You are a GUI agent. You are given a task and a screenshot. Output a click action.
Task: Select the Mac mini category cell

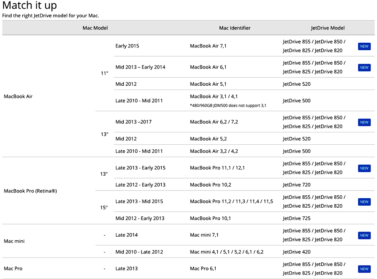tap(14, 241)
